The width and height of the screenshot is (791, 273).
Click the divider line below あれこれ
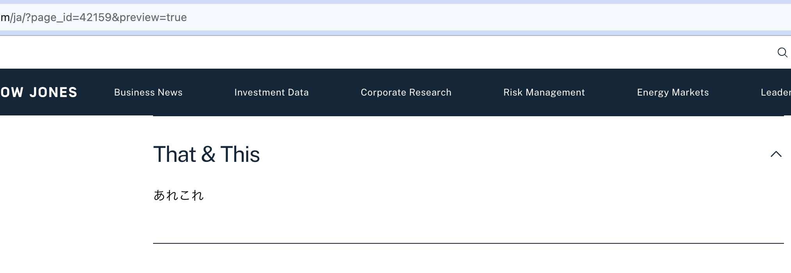(468, 243)
